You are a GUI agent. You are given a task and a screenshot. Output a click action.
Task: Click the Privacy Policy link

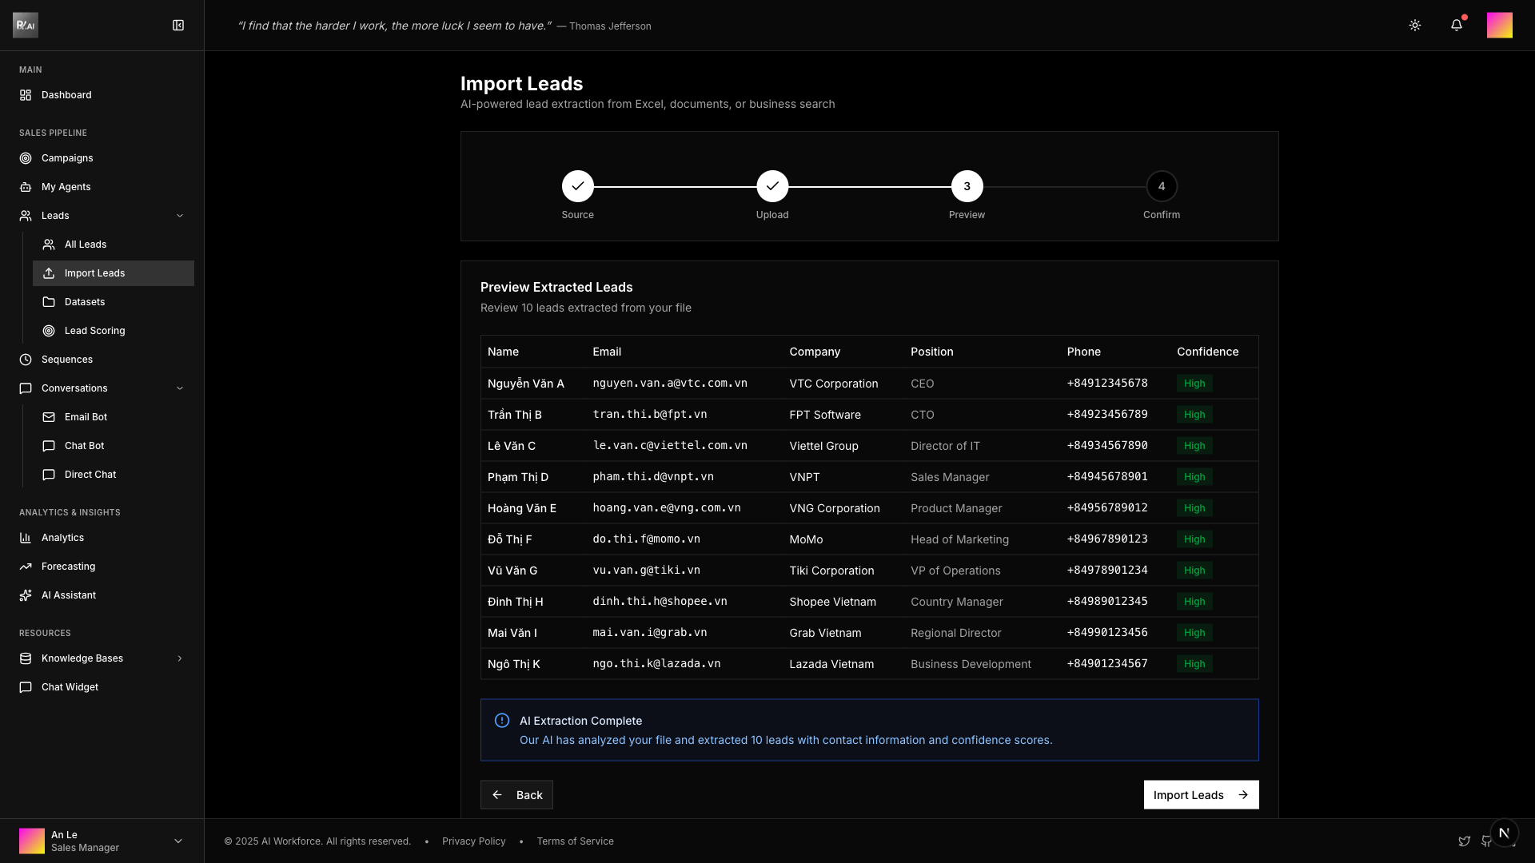tap(473, 841)
